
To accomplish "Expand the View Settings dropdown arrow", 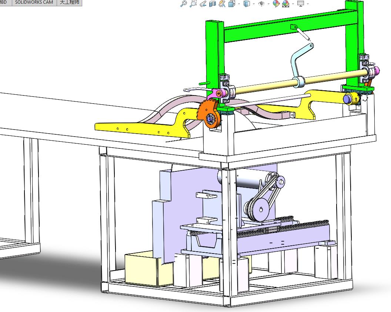I will click(x=308, y=4).
